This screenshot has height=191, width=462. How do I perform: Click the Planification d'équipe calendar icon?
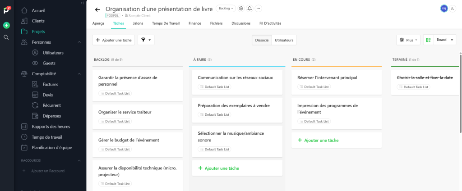(x=24, y=147)
